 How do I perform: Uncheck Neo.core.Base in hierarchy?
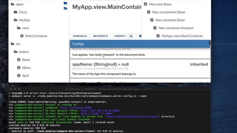146,4
